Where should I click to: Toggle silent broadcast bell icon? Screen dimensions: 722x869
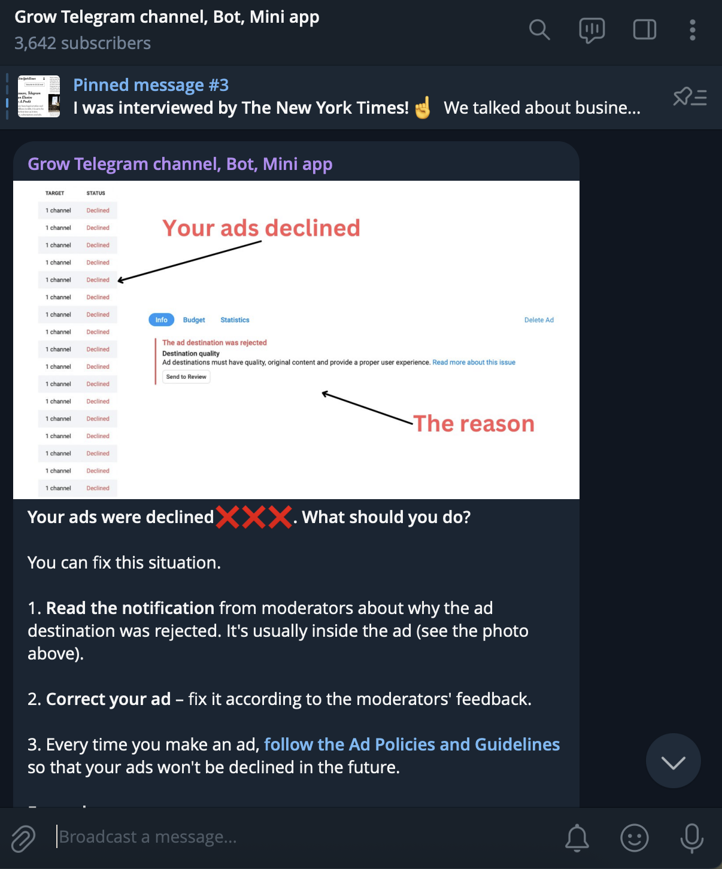tap(577, 837)
